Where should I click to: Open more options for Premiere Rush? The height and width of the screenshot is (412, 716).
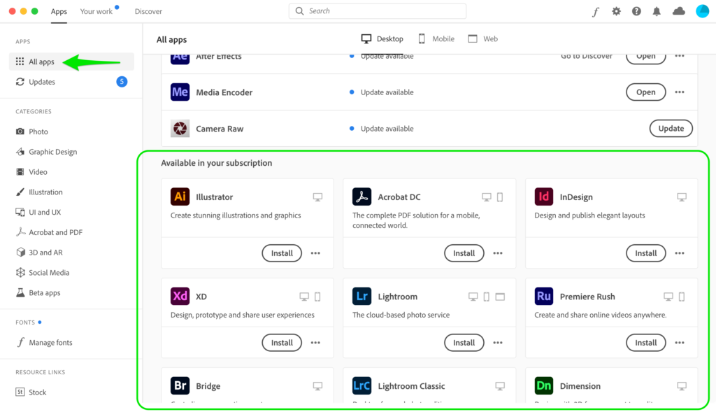click(x=680, y=343)
